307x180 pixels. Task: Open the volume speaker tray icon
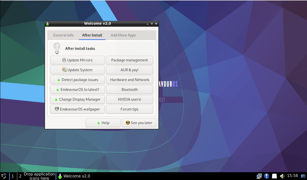pyautogui.click(x=282, y=176)
